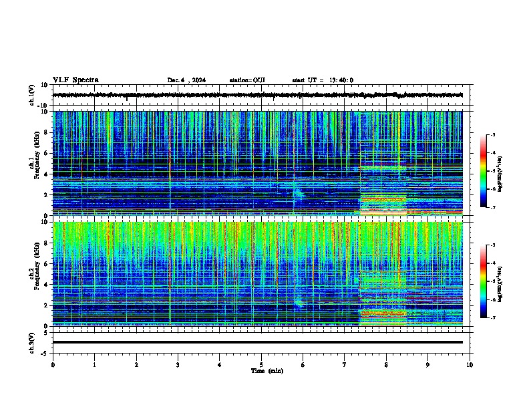Click the "ch.1(V)" waveform axis label
The height and width of the screenshot is (409, 529).
[x=32, y=95]
